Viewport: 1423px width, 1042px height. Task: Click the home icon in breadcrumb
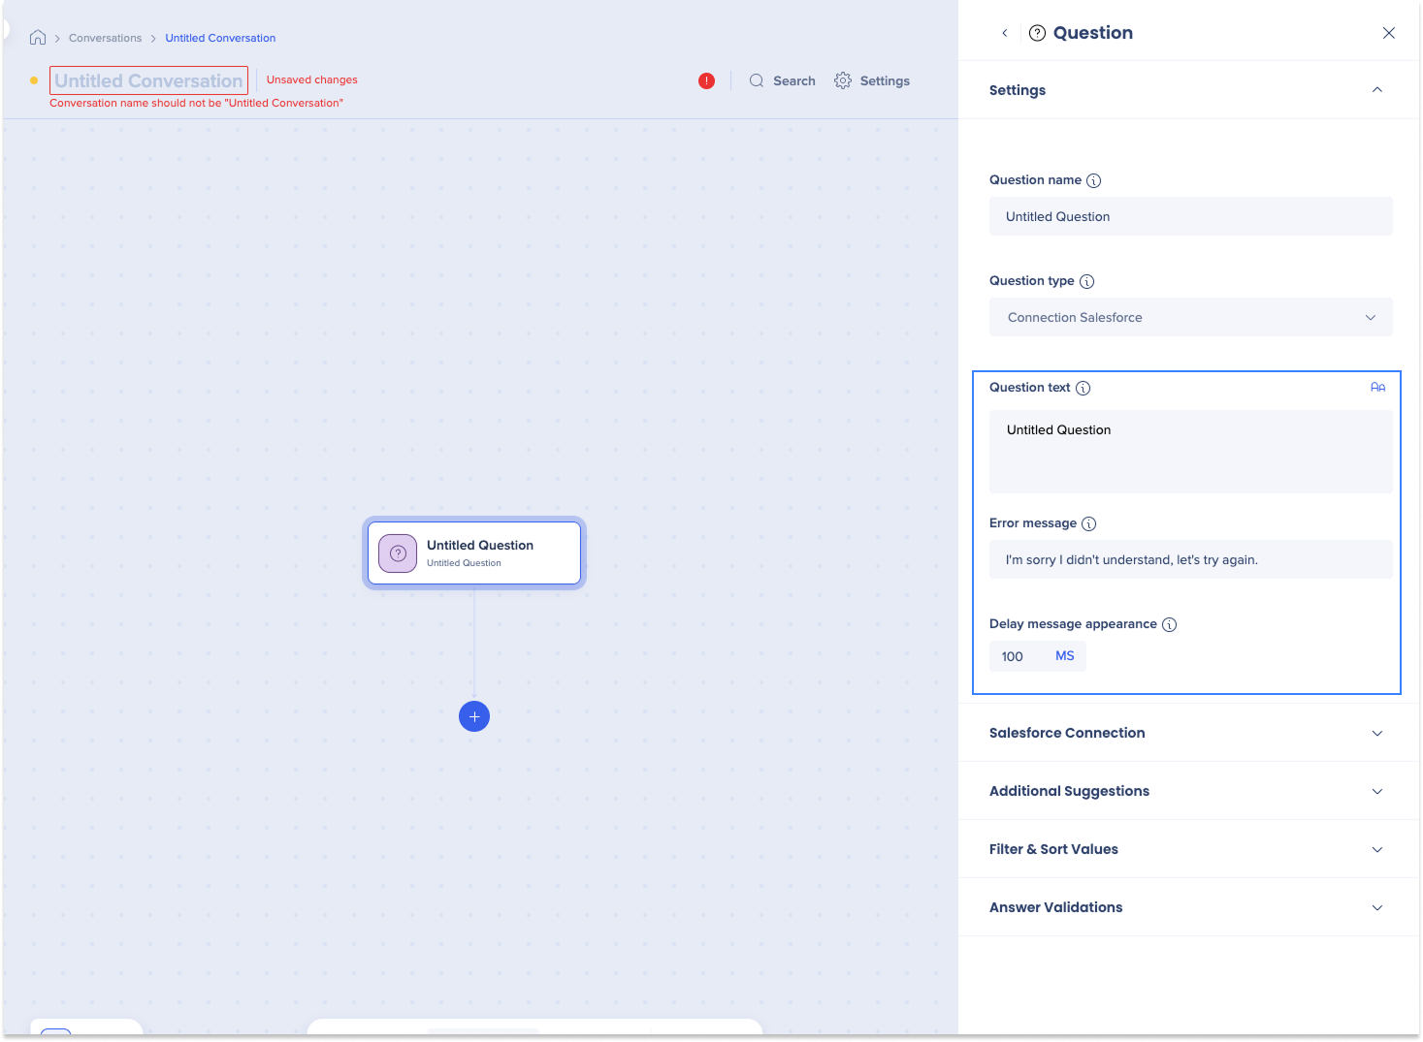coord(38,38)
